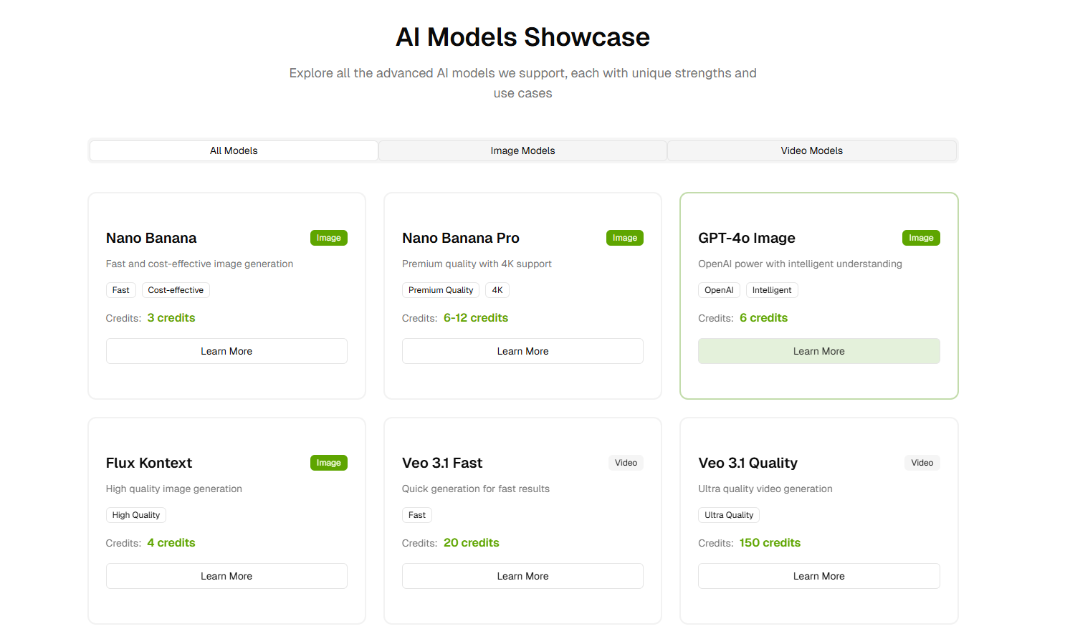Select the Video Models tab
This screenshot has width=1065, height=639.
[x=811, y=150]
